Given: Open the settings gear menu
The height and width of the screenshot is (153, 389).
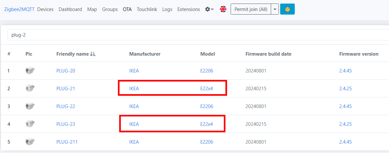Looking at the screenshot, I should pyautogui.click(x=209, y=9).
